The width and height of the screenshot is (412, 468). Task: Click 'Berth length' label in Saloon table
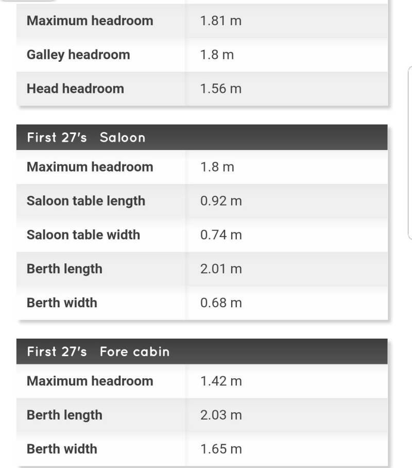pos(64,269)
